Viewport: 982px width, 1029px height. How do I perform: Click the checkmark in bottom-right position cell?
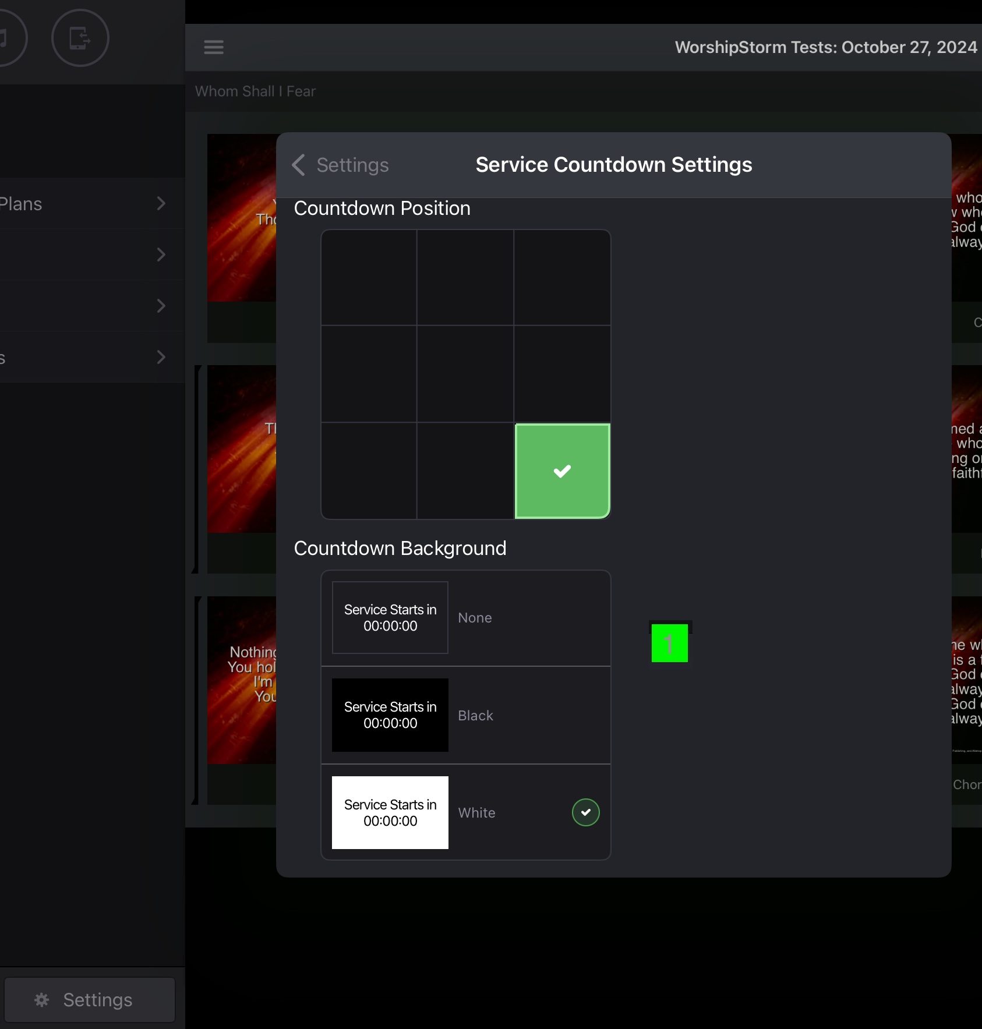click(562, 471)
